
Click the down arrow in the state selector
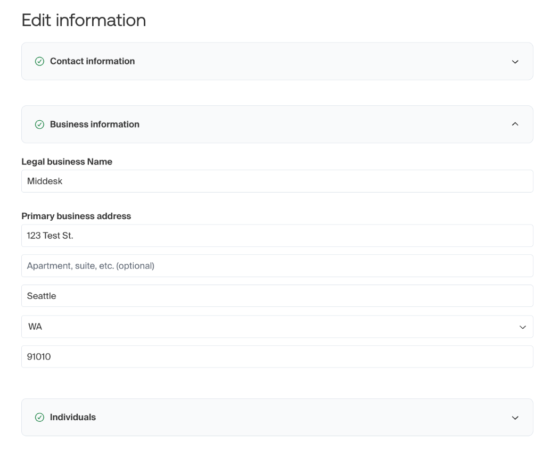pos(522,327)
